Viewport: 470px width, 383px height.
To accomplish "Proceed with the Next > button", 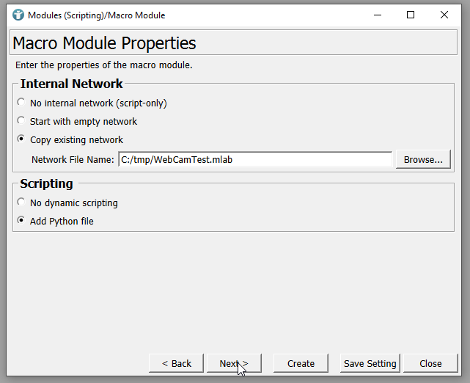I will tap(233, 363).
